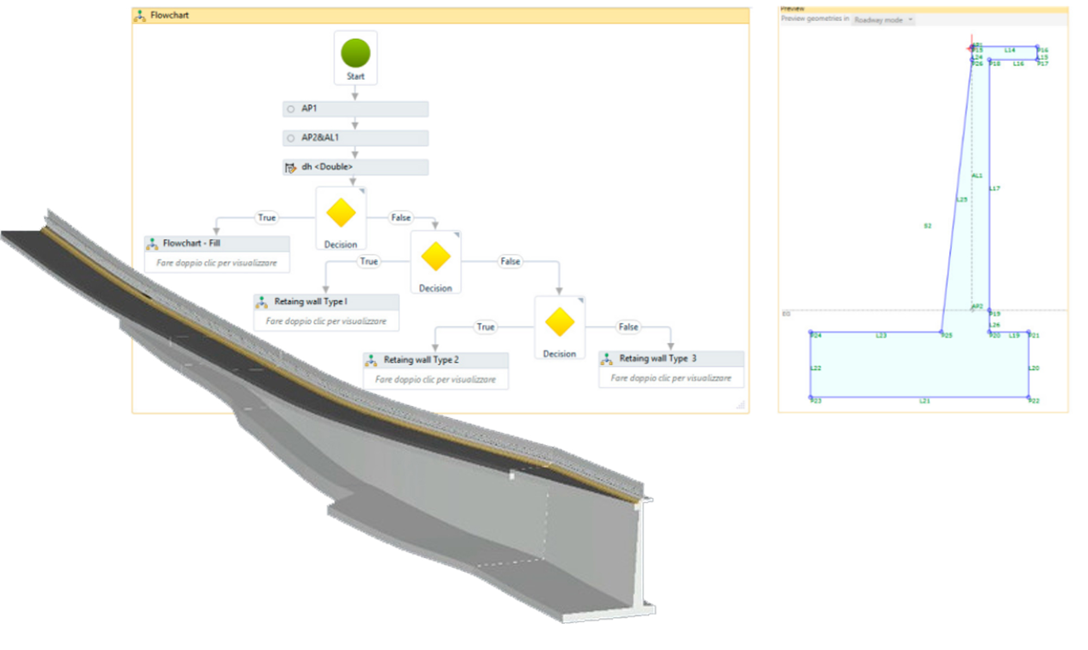1088x650 pixels.
Task: Open the Flowchart - Fill sub-flowchart header
Action: pyautogui.click(x=217, y=244)
